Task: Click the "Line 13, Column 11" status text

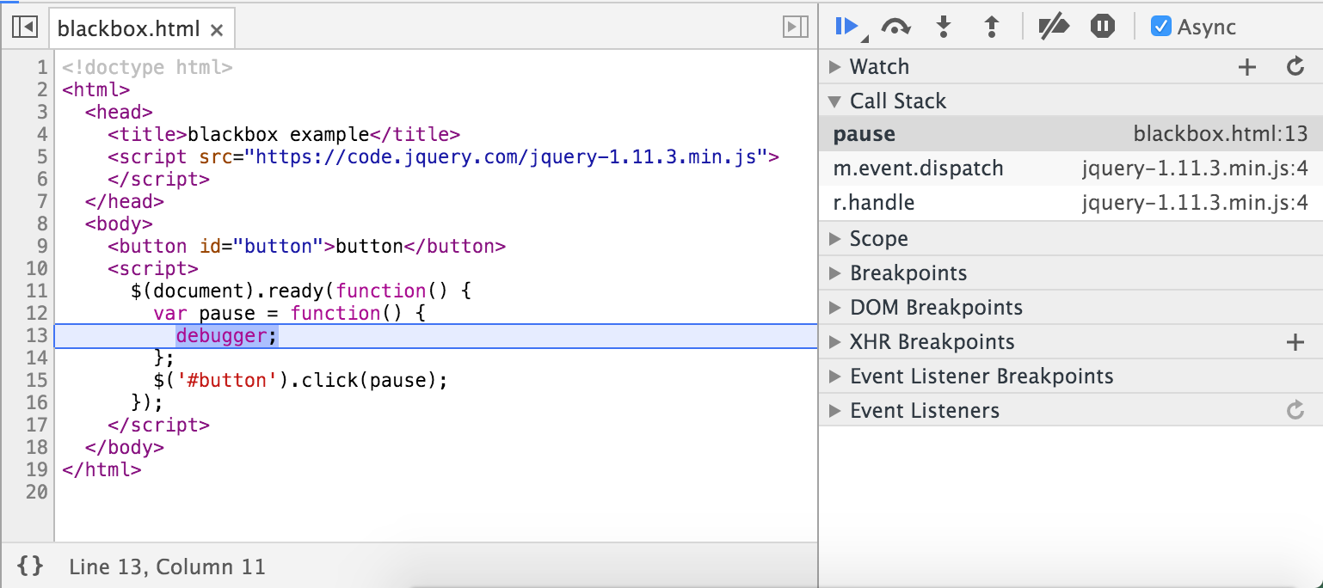Action: tap(167, 567)
